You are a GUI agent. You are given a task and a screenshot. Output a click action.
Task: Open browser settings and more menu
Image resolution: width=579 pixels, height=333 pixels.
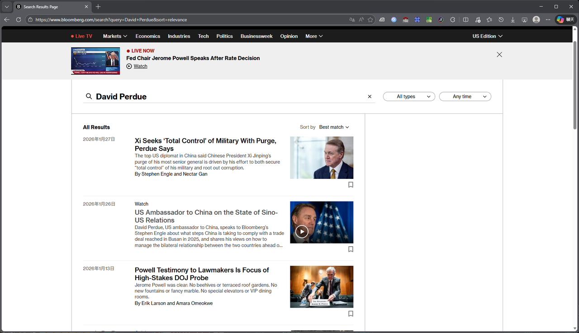[548, 19]
